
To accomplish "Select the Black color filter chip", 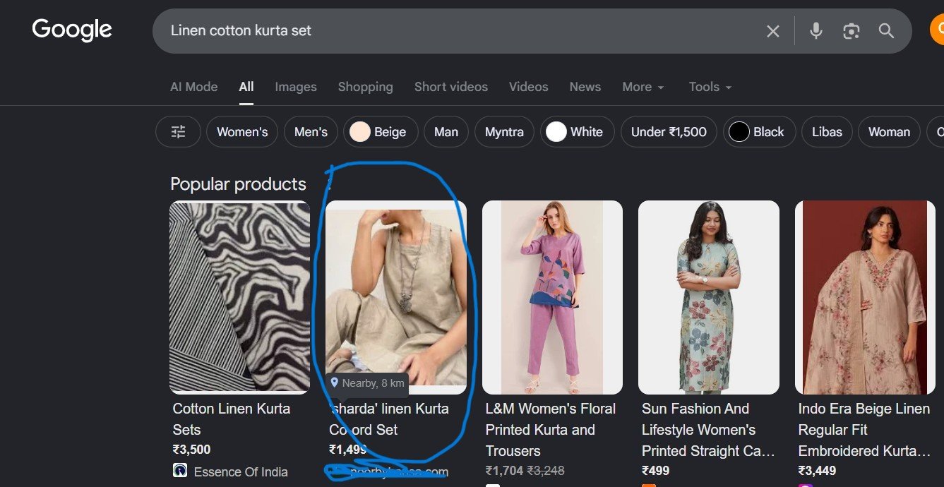I will (759, 132).
